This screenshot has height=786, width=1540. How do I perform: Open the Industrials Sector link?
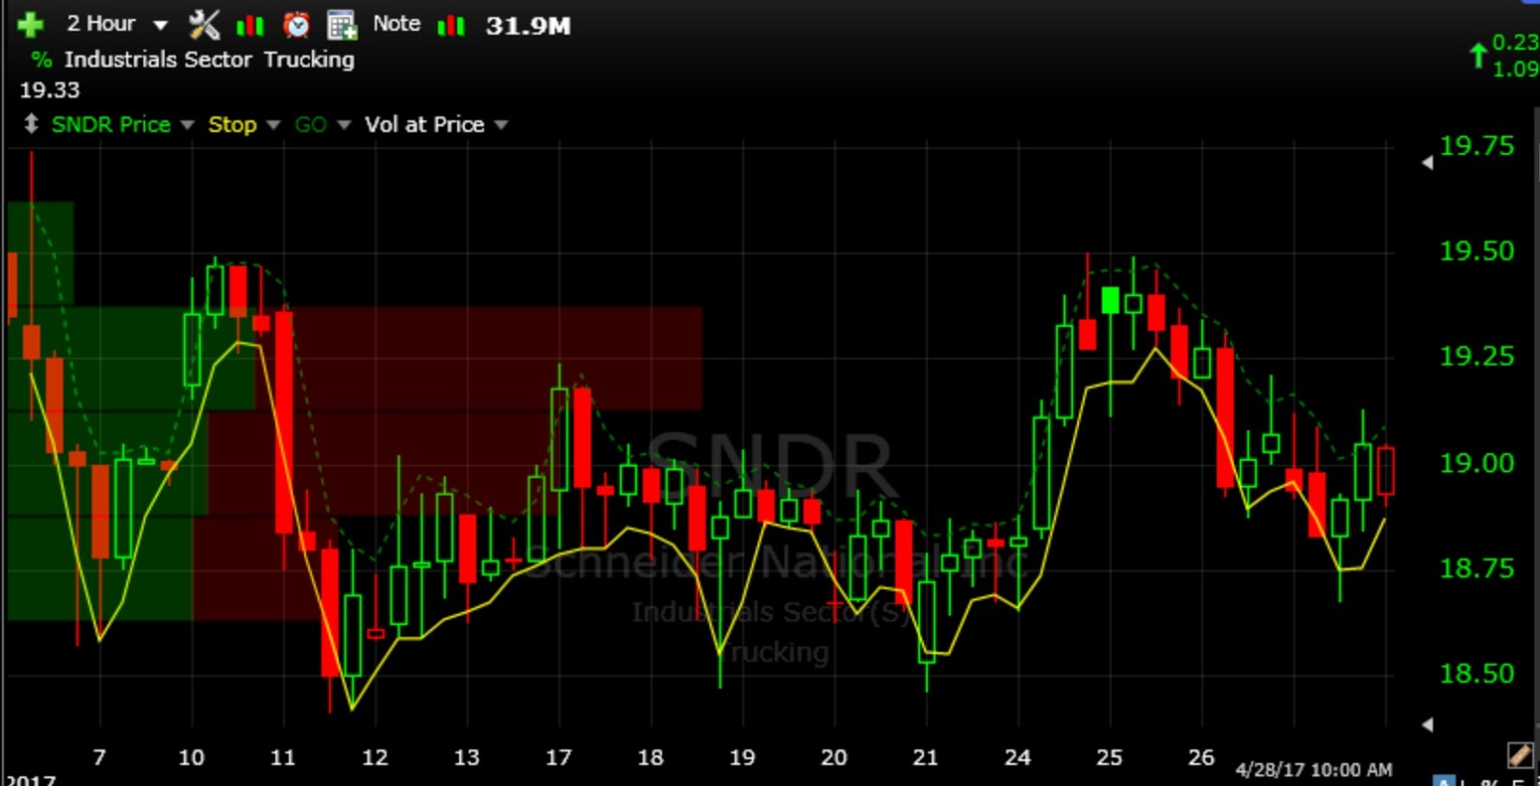point(158,60)
